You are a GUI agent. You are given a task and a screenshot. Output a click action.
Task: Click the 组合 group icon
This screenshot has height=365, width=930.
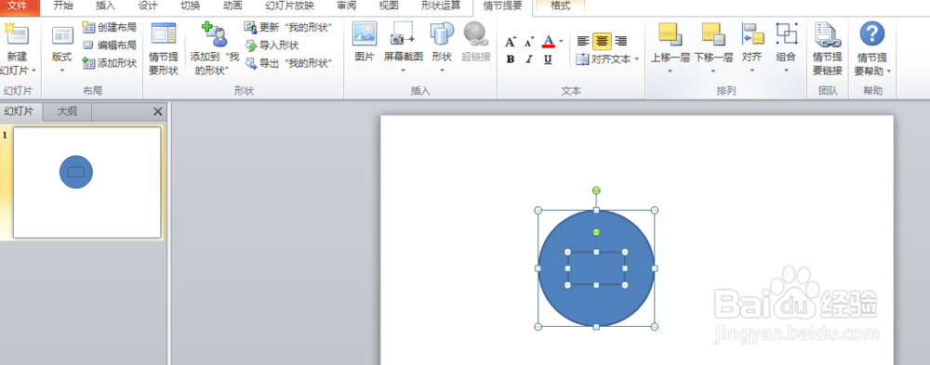click(x=787, y=34)
